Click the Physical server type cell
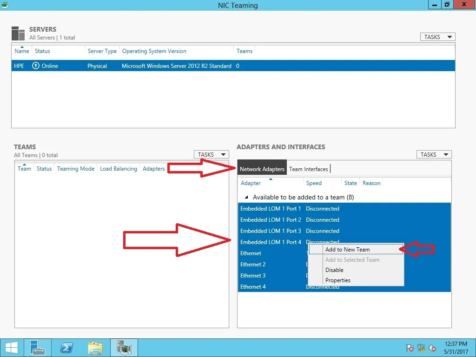 [x=97, y=66]
